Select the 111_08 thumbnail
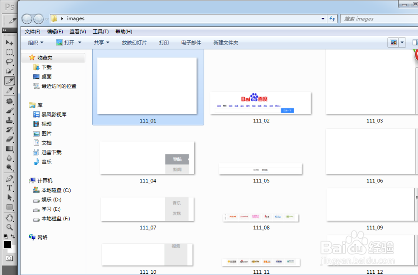The width and height of the screenshot is (418, 275). (x=261, y=217)
